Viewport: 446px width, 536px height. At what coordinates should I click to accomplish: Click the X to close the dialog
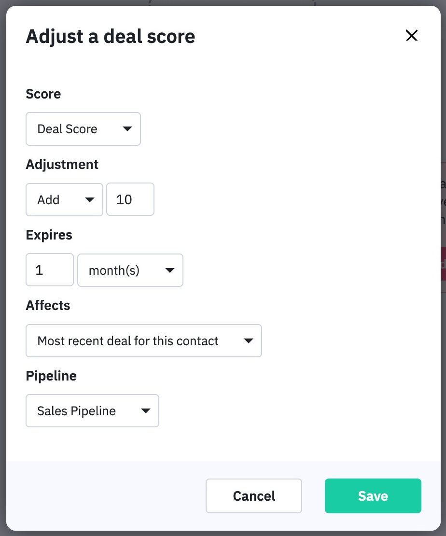point(411,36)
